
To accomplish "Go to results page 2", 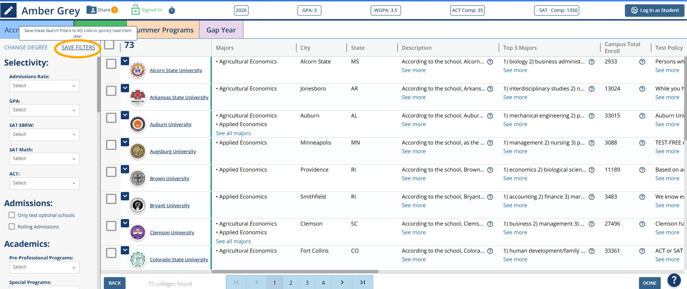I will [291, 283].
